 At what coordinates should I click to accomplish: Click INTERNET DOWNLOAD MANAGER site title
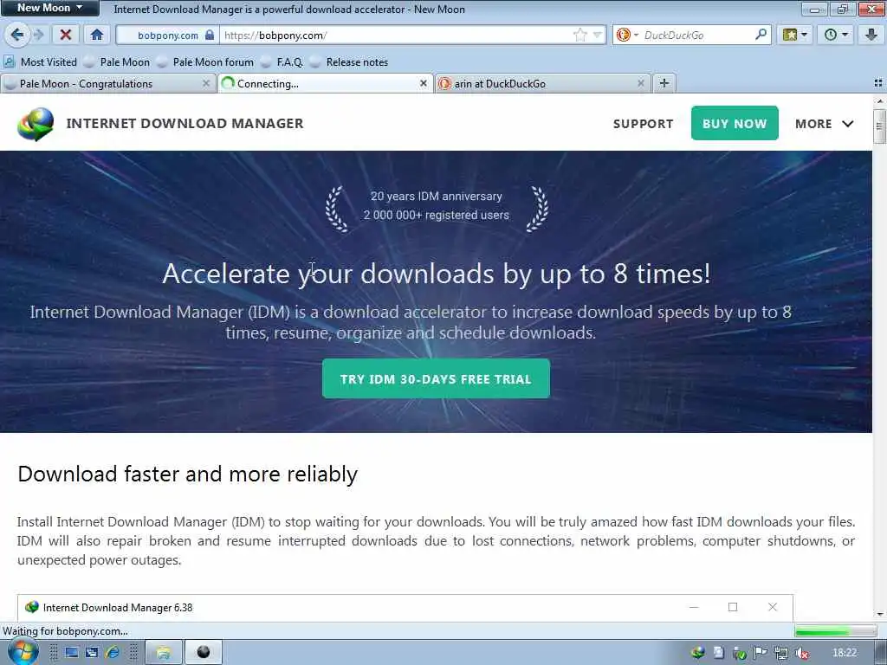(x=185, y=123)
